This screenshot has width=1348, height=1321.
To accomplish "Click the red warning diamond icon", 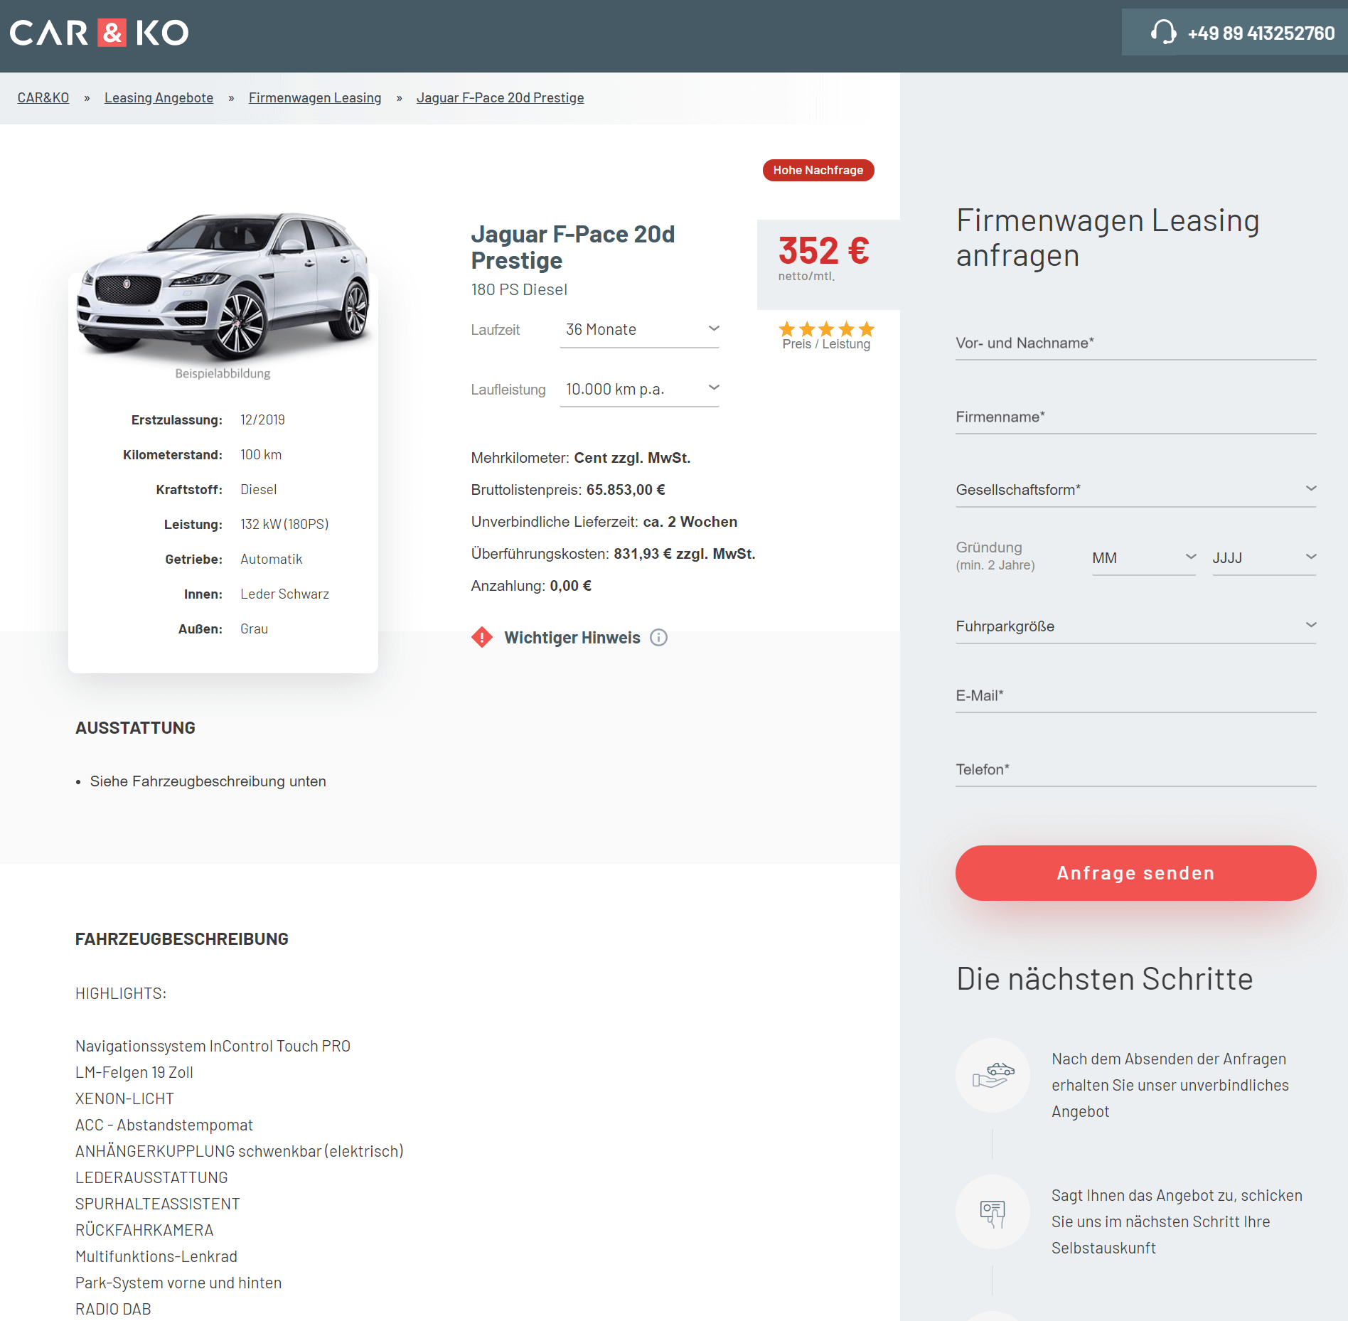I will (x=482, y=637).
